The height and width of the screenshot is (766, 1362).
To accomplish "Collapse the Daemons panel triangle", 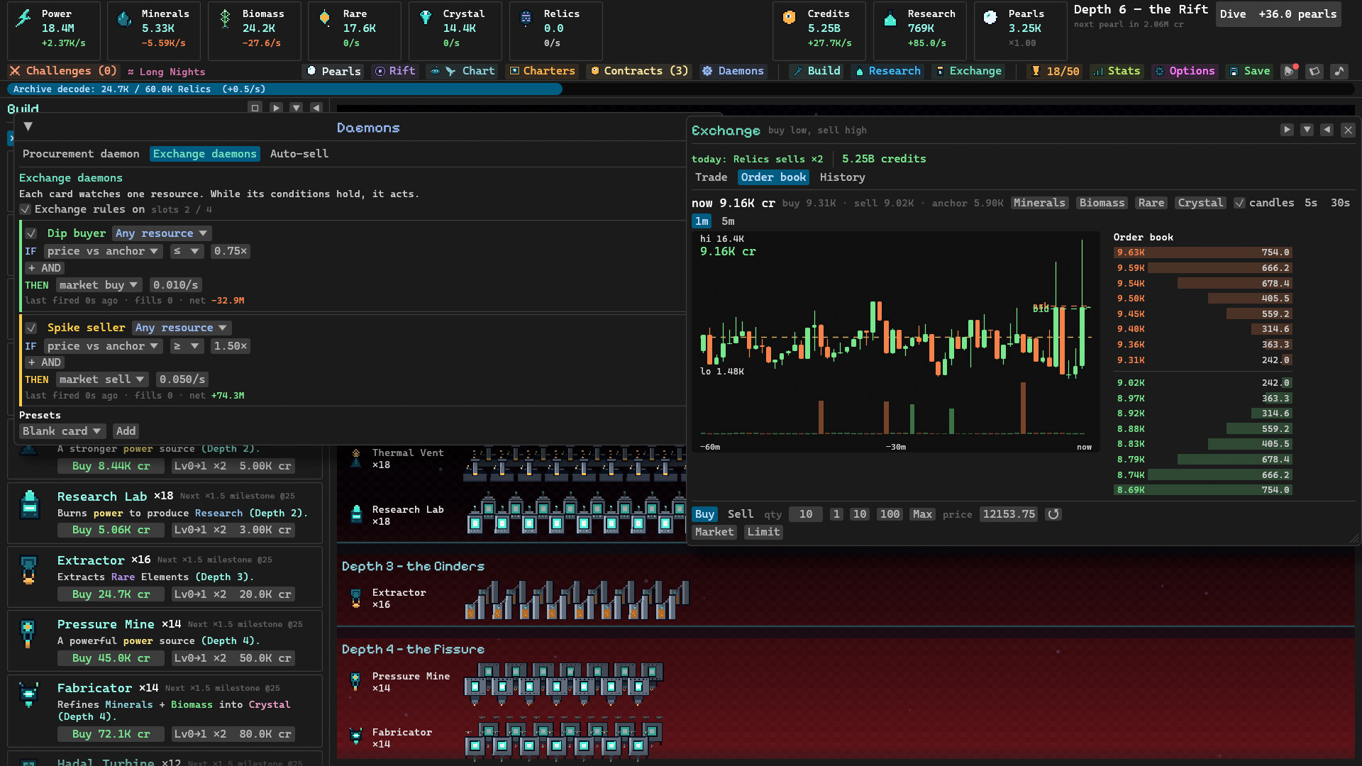I will coord(28,126).
